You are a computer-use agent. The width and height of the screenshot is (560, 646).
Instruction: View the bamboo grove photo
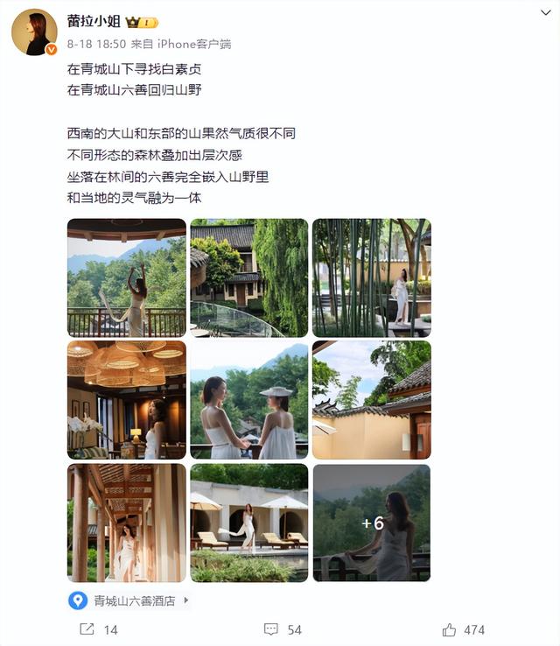pyautogui.click(x=372, y=277)
